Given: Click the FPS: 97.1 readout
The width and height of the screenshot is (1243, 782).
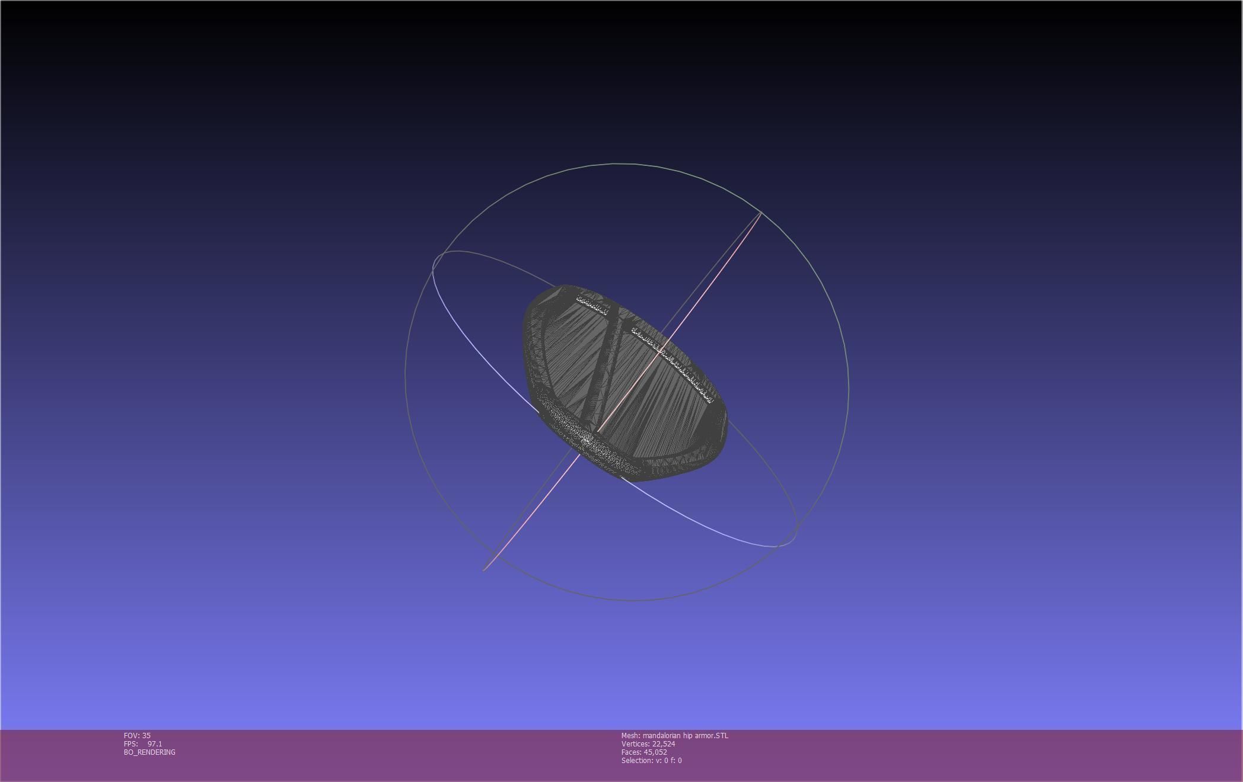Looking at the screenshot, I should click(143, 743).
